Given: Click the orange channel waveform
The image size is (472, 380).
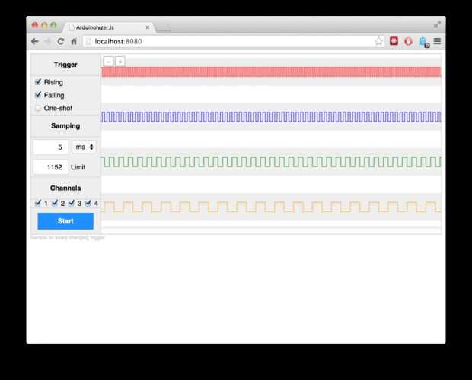Looking at the screenshot, I should pyautogui.click(x=271, y=207).
